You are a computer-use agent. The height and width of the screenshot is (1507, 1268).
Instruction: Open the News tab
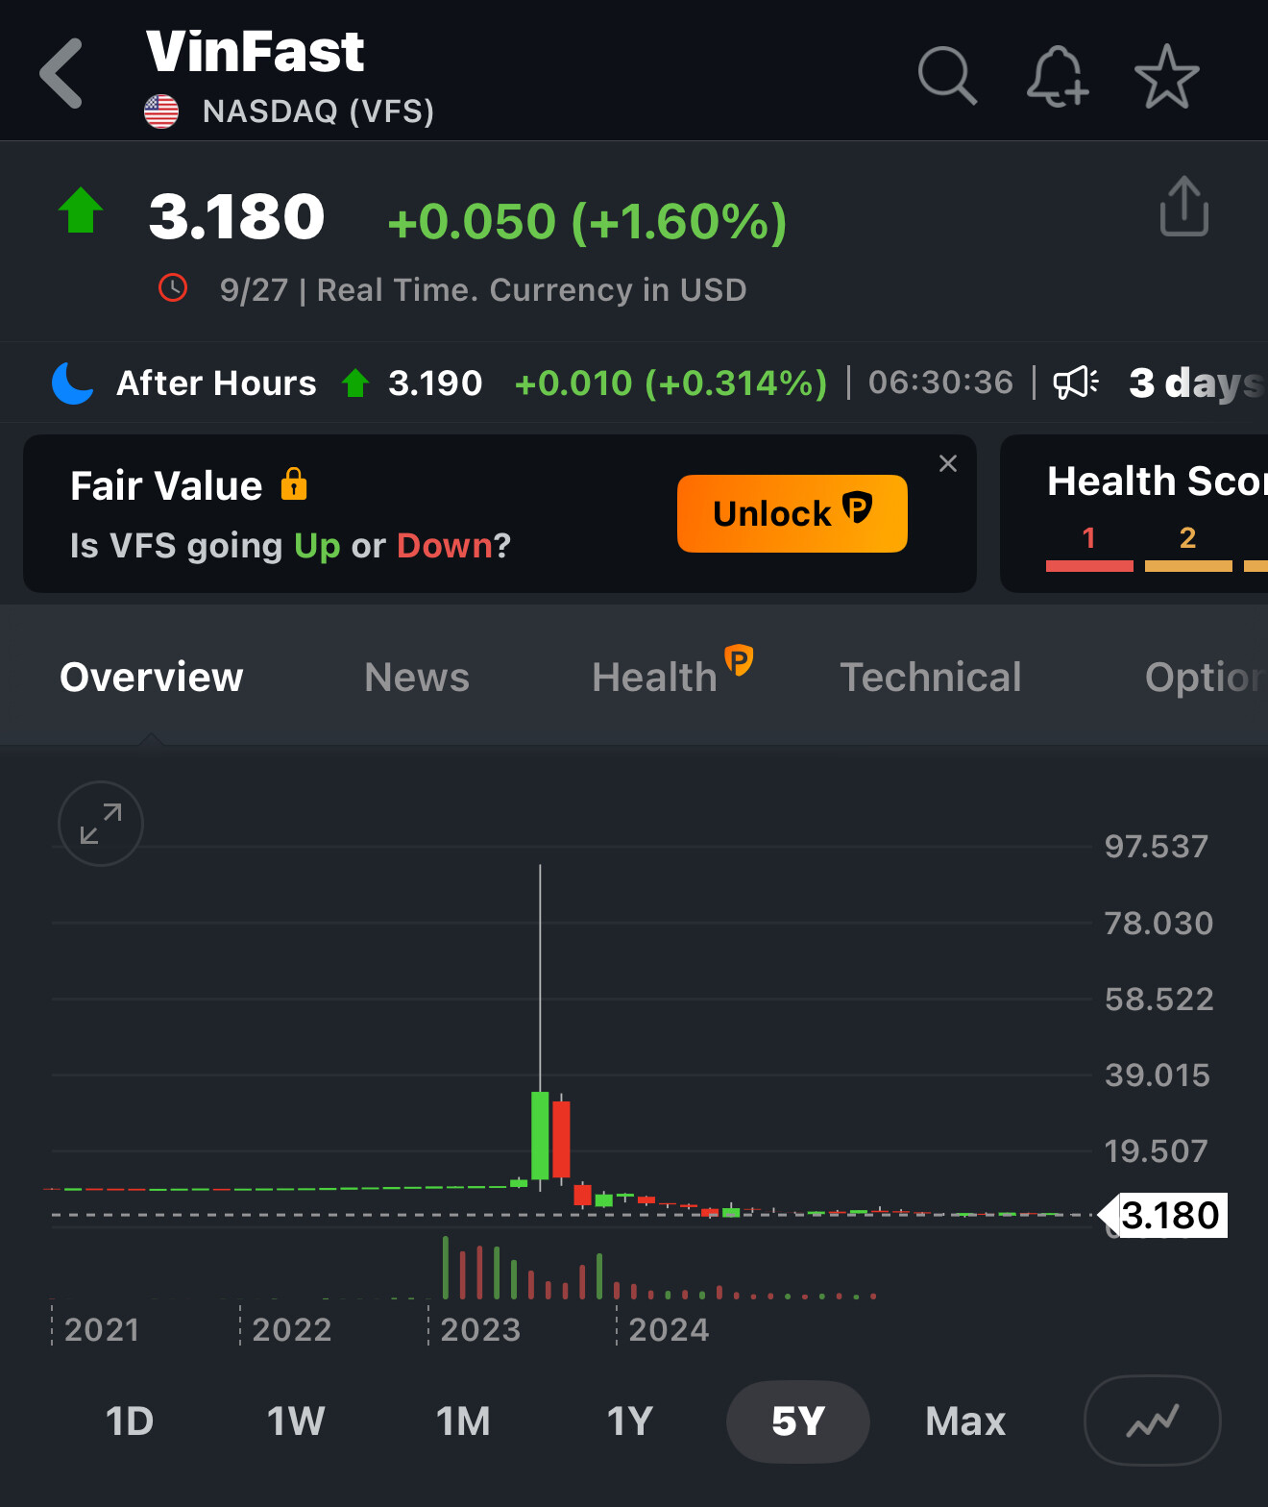click(x=417, y=677)
